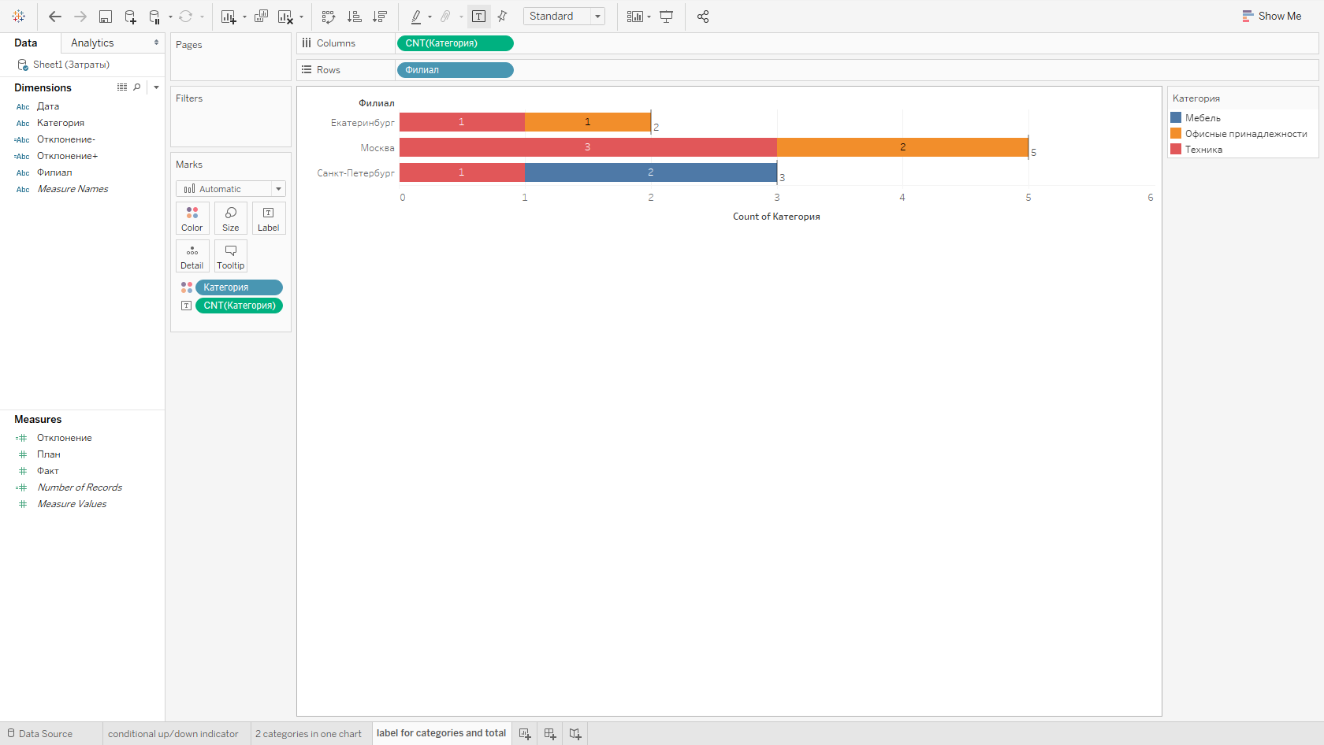Click the Tooltip button on Marks card
Screen dimensions: 1324x745
click(230, 256)
